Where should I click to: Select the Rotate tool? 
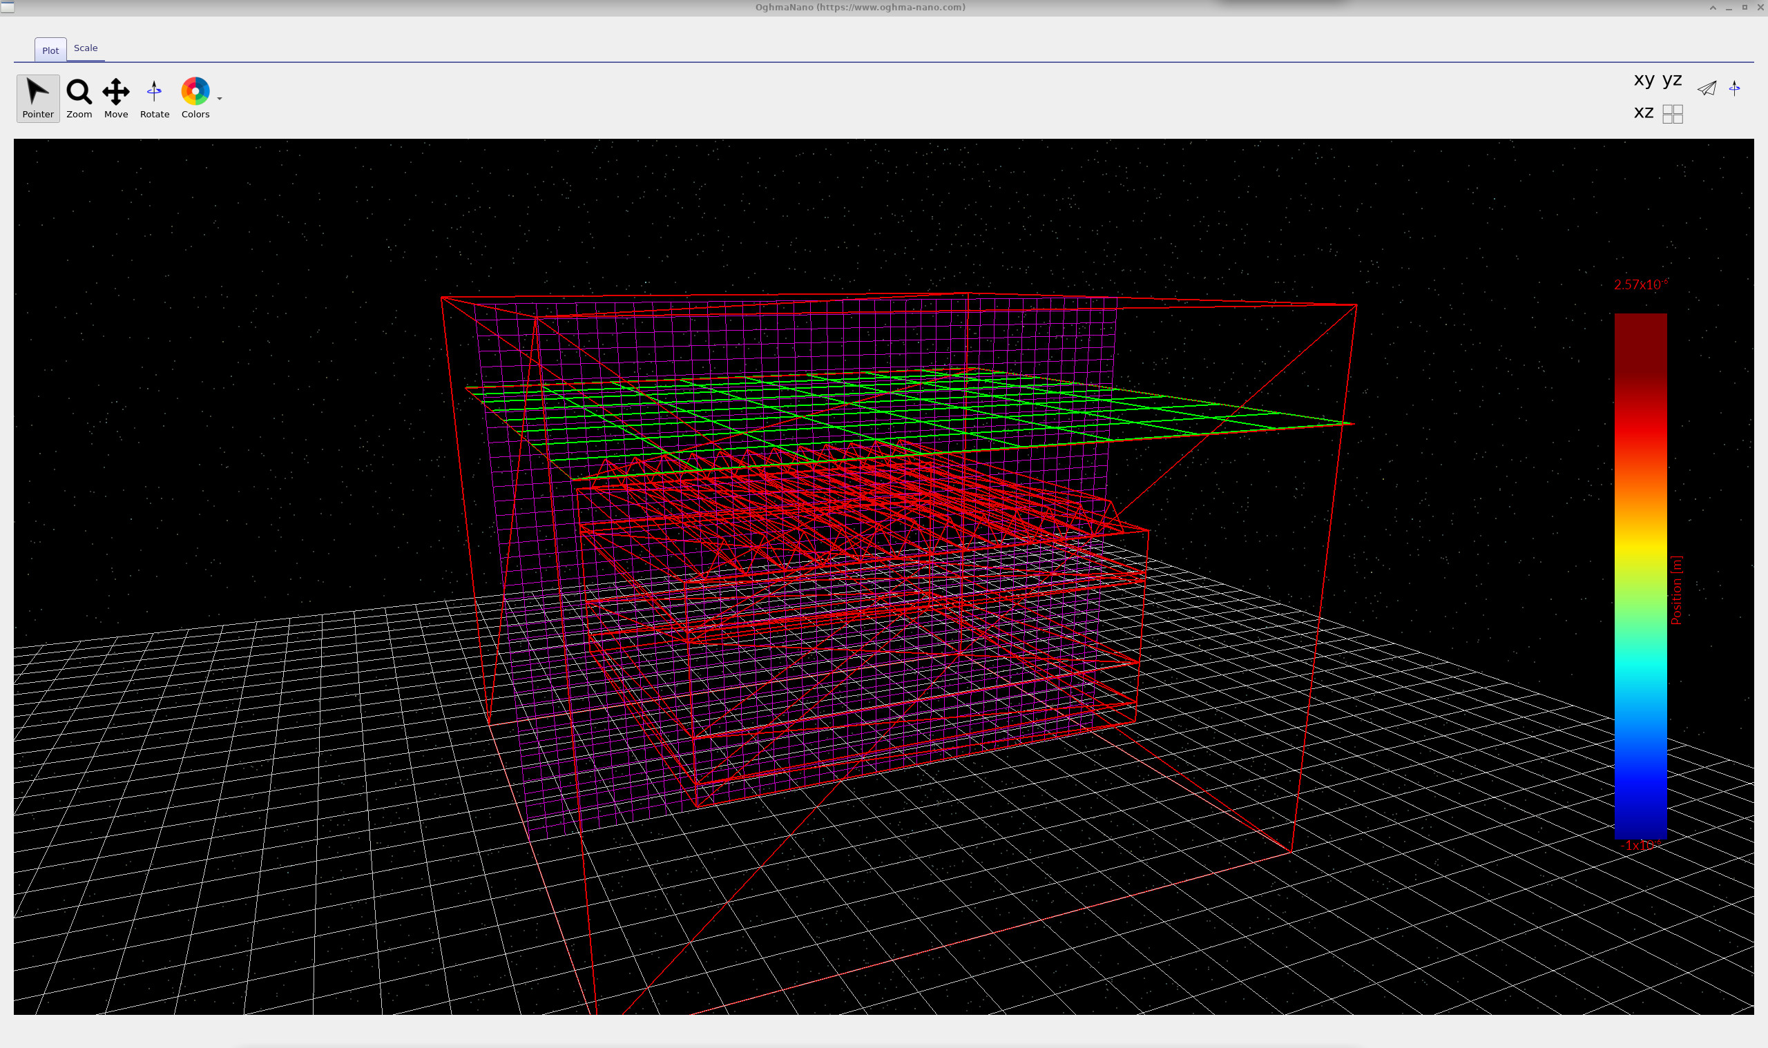tap(154, 98)
